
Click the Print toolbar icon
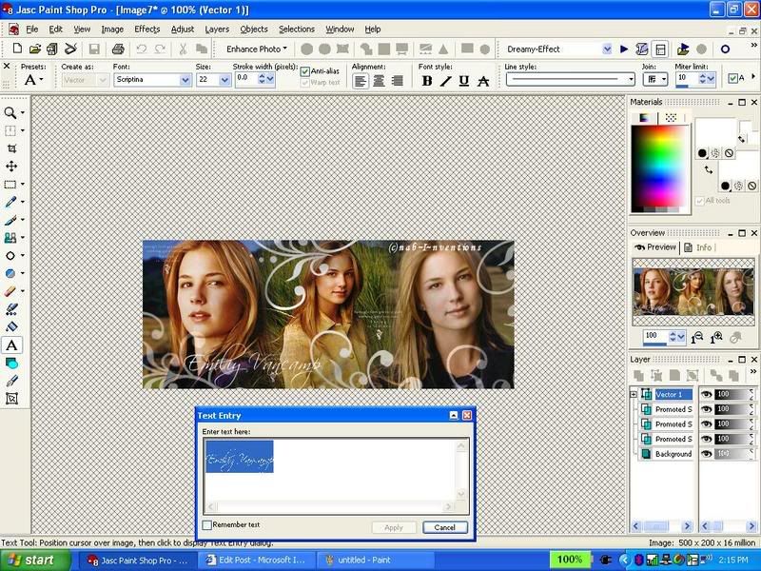(118, 49)
